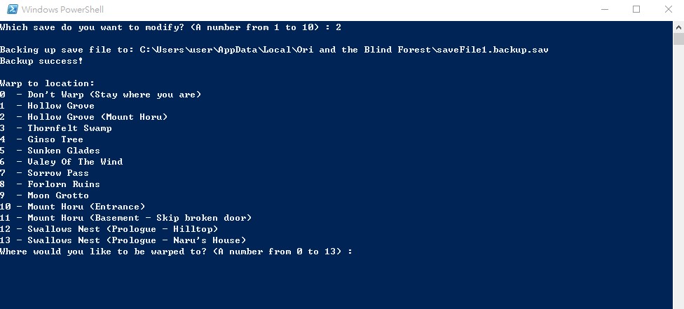The height and width of the screenshot is (309, 684).
Task: Click the "Sunken Glades" option text
Action: tap(64, 151)
